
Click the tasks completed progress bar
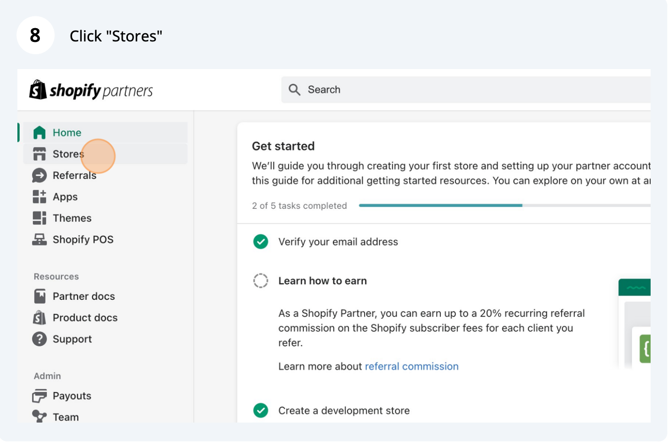pyautogui.click(x=504, y=206)
